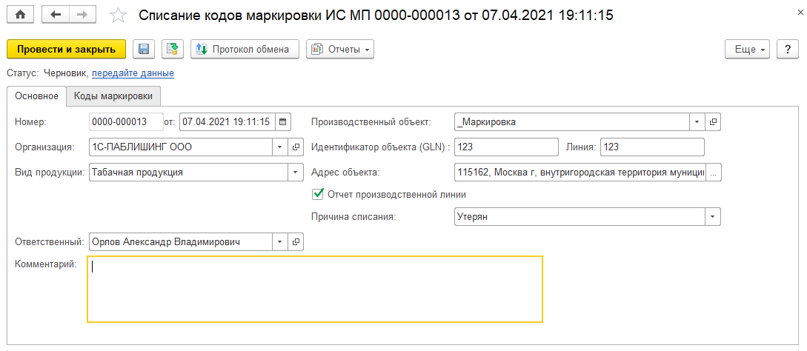Expand the Причина списания dropdown

(x=712, y=217)
